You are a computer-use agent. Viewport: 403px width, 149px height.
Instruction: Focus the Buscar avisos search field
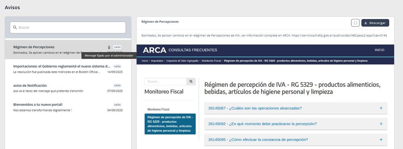pyautogui.click(x=68, y=27)
